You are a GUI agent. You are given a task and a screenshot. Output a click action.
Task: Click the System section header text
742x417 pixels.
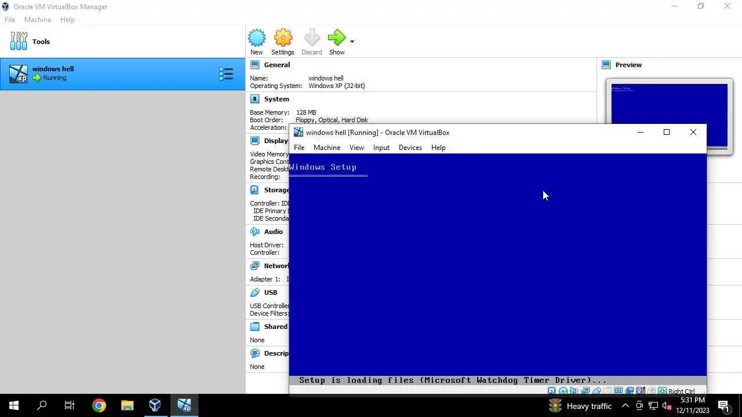coord(277,99)
